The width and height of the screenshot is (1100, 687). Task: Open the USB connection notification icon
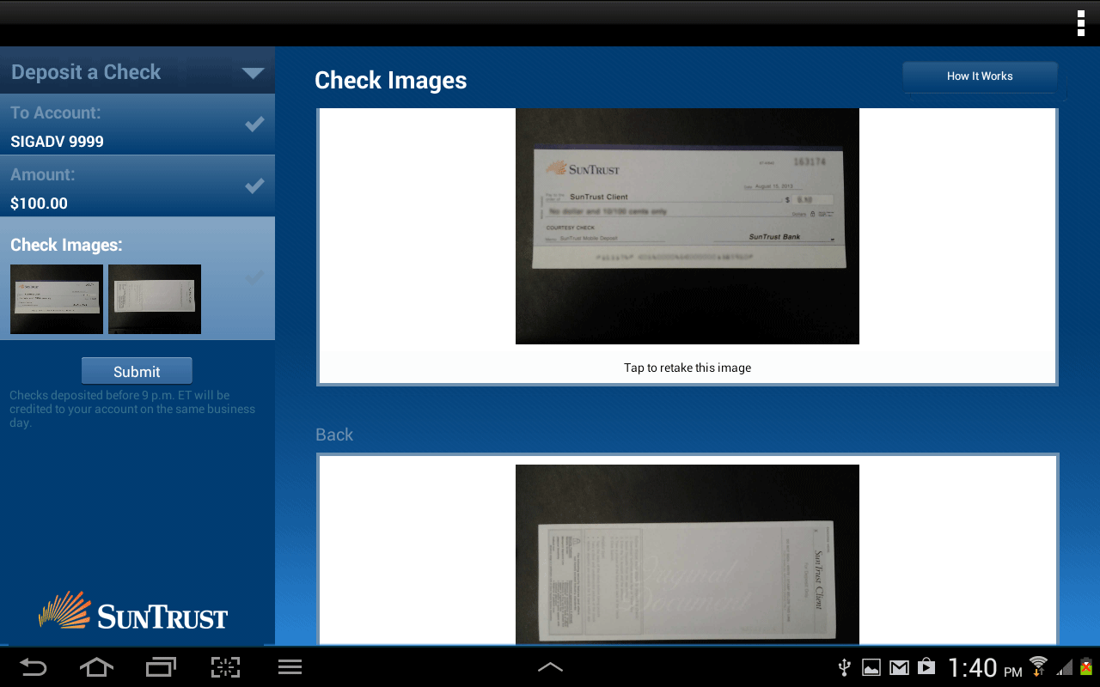click(845, 667)
